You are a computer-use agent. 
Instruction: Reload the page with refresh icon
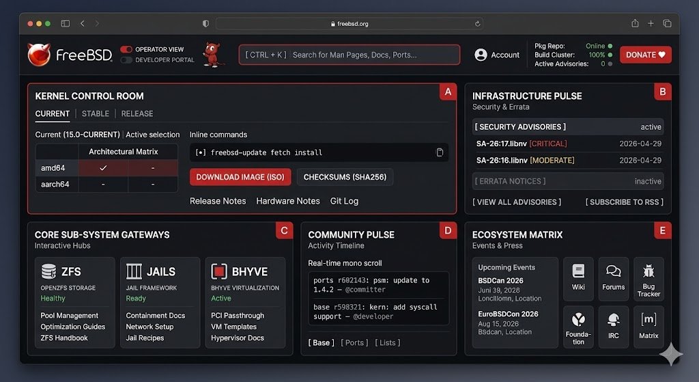point(477,24)
